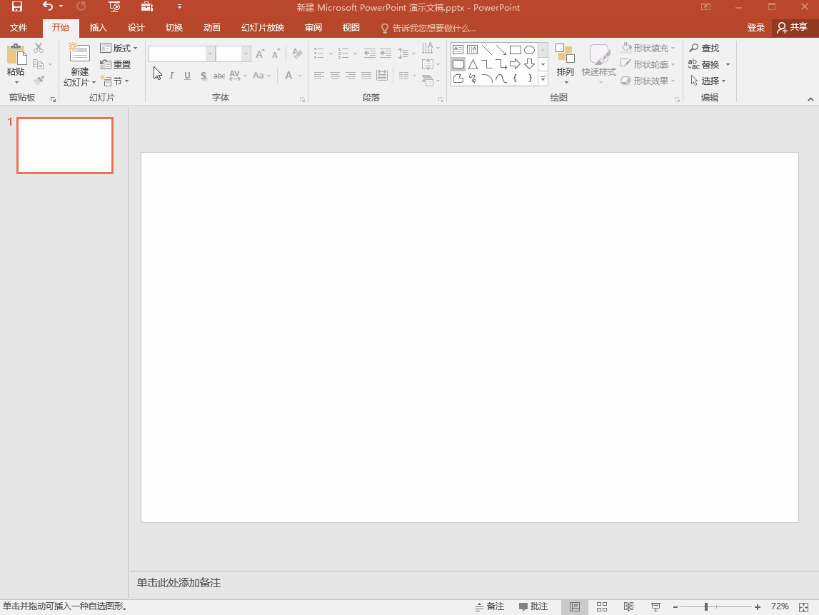819x615 pixels.
Task: Select the right block arrow shape
Action: click(x=515, y=64)
